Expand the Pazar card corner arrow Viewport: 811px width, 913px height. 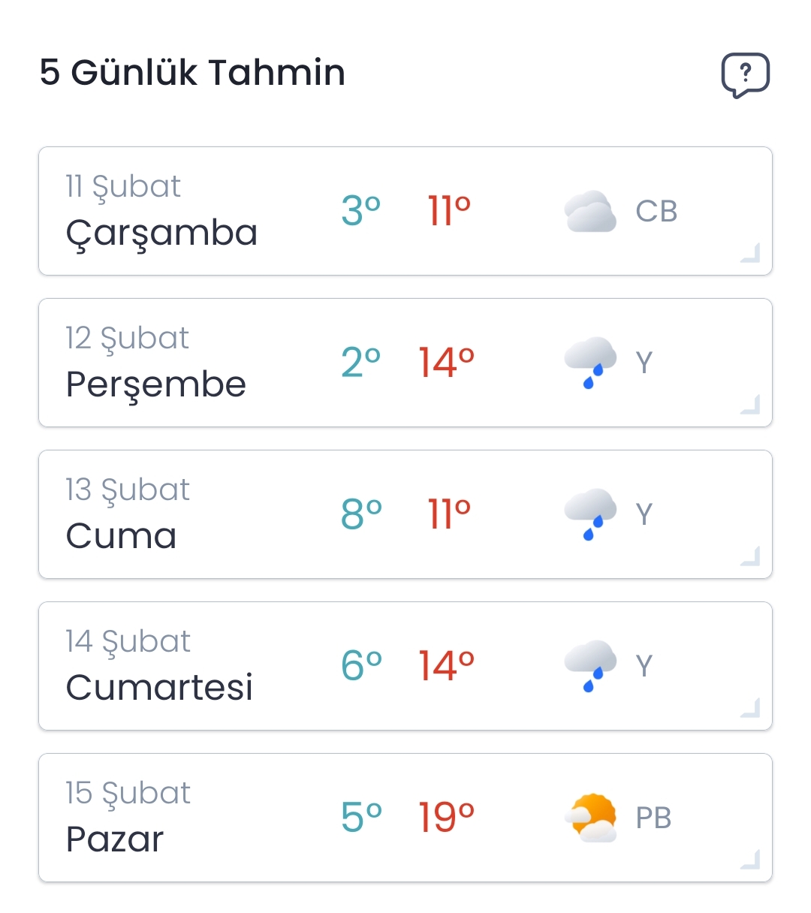[x=750, y=859]
